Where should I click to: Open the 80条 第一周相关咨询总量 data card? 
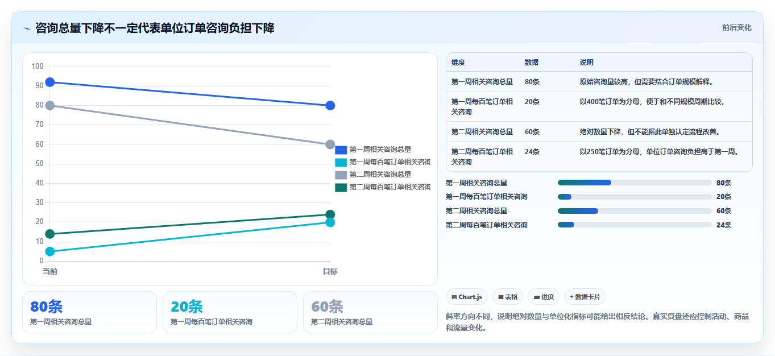(89, 312)
